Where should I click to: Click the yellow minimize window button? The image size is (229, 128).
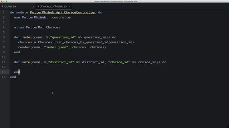[x=4, y=1]
